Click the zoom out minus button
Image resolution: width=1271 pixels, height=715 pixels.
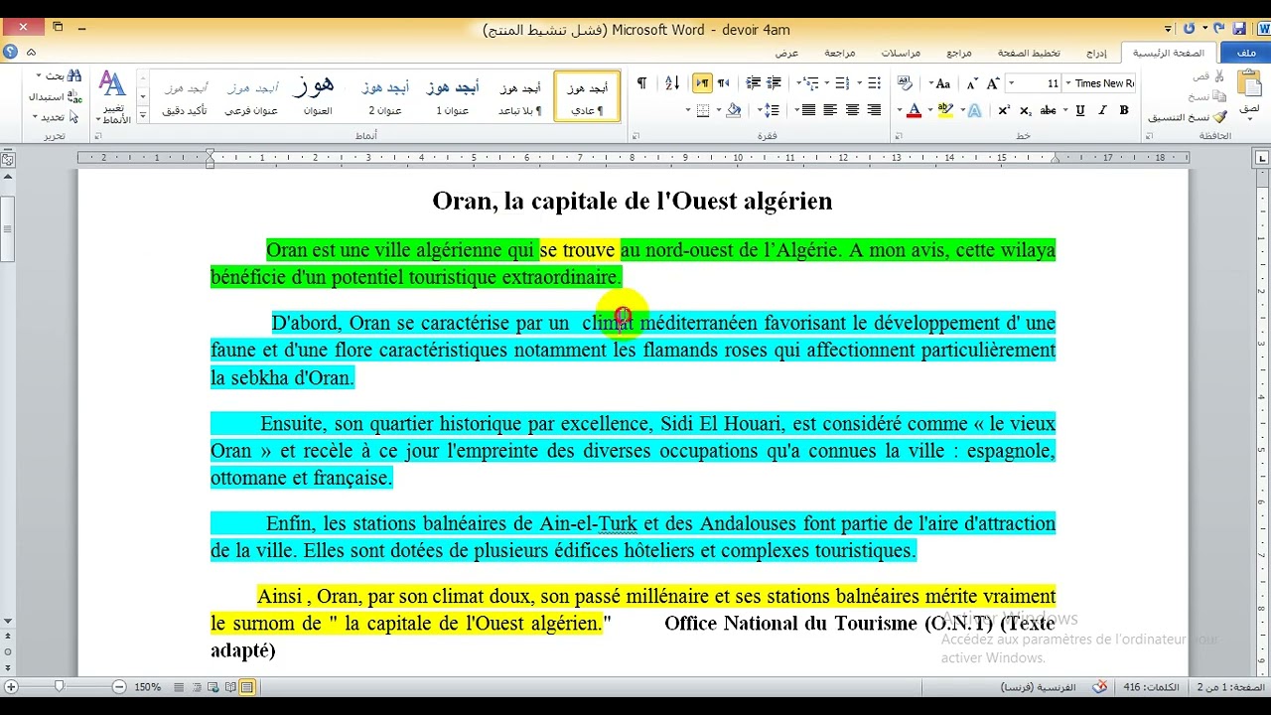[119, 686]
